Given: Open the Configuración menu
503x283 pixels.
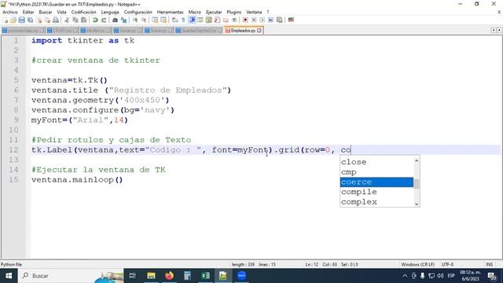Looking at the screenshot, I should pyautogui.click(x=138, y=12).
